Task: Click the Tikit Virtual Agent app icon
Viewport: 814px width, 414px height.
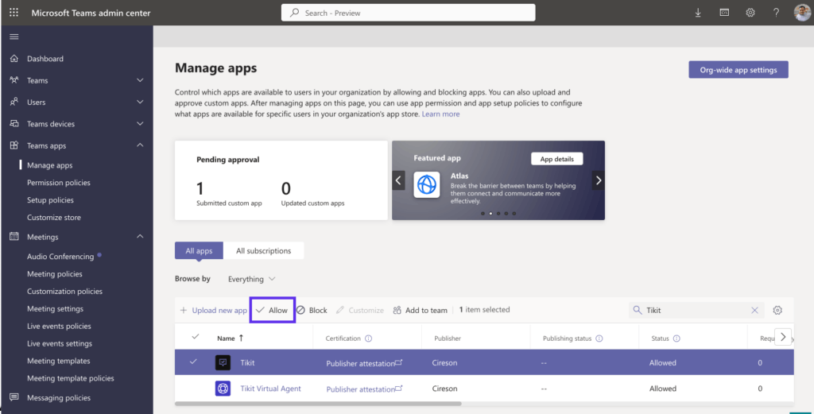Action: (223, 389)
